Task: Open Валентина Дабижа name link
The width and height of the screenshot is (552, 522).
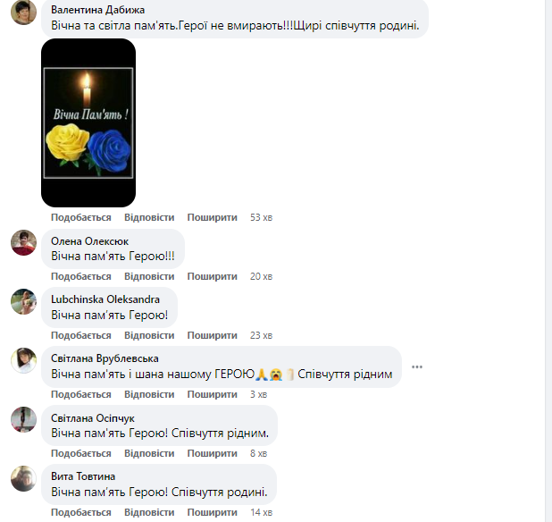Action: coord(98,10)
